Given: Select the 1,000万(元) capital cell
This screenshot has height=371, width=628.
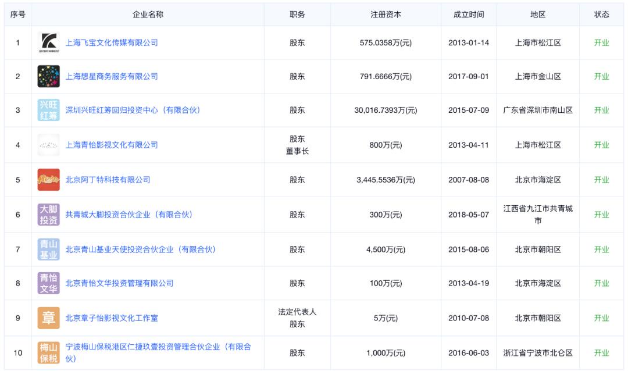Looking at the screenshot, I should click(x=386, y=353).
